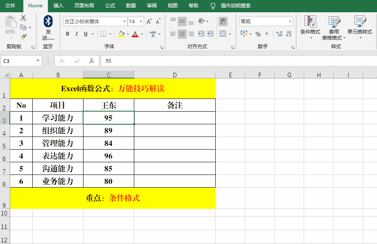Click accounting number format icon
Screen dimensions: 377x244
click(244, 34)
